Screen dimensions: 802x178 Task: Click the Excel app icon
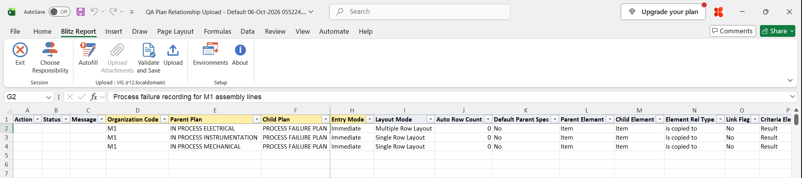12,12
